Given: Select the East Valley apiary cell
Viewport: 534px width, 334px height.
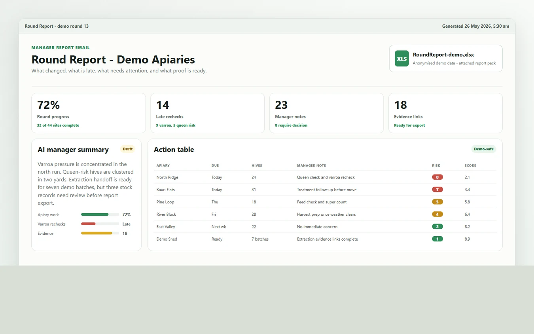Looking at the screenshot, I should [166, 227].
